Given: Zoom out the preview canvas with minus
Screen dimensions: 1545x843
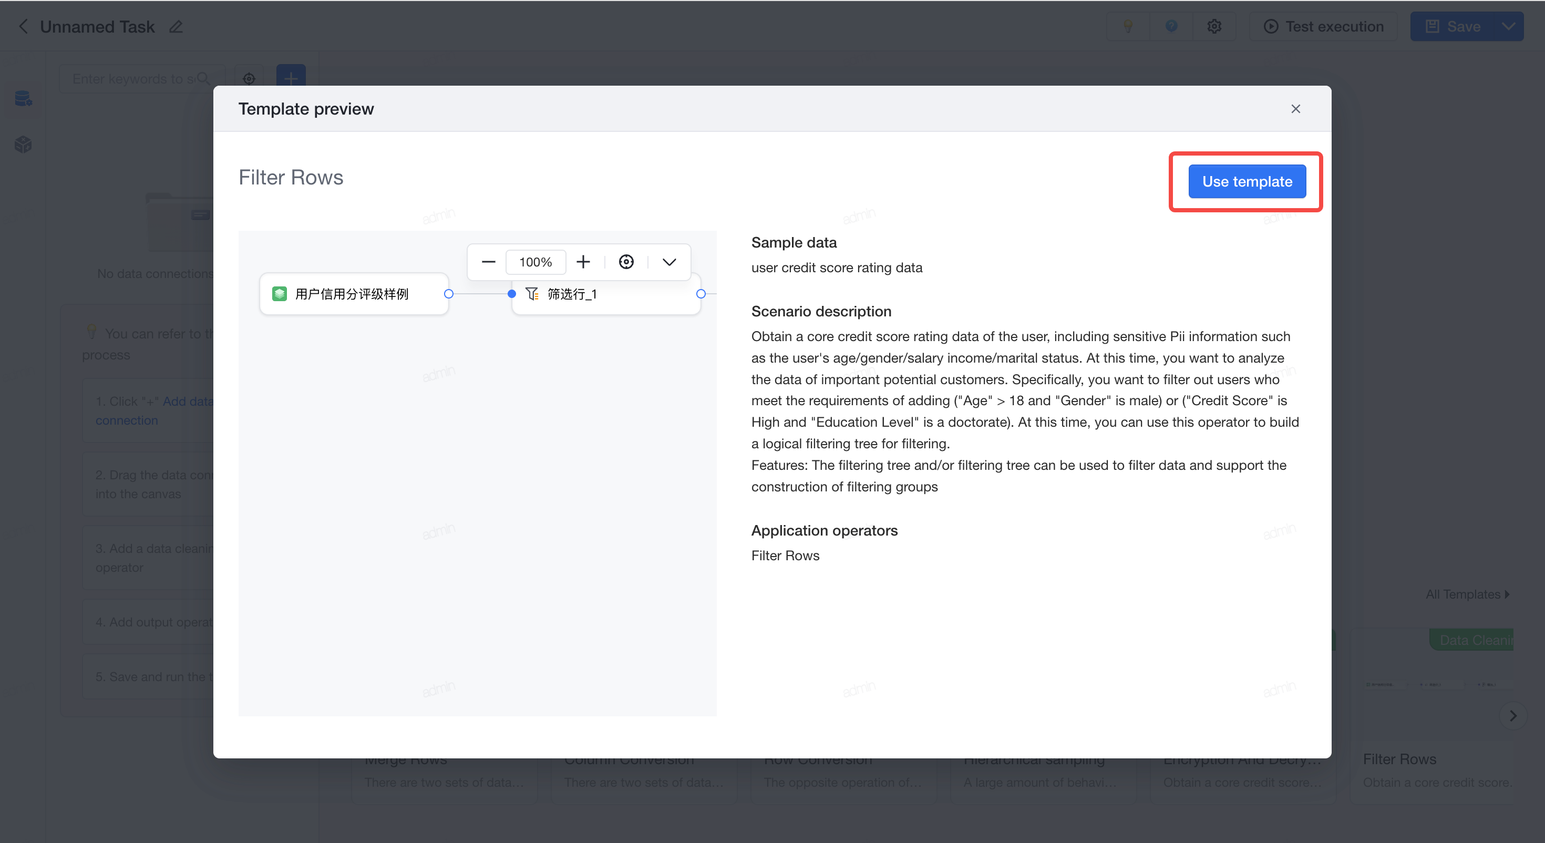Looking at the screenshot, I should tap(488, 262).
